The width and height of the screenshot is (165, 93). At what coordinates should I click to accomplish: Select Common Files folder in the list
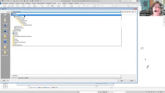click(x=21, y=19)
